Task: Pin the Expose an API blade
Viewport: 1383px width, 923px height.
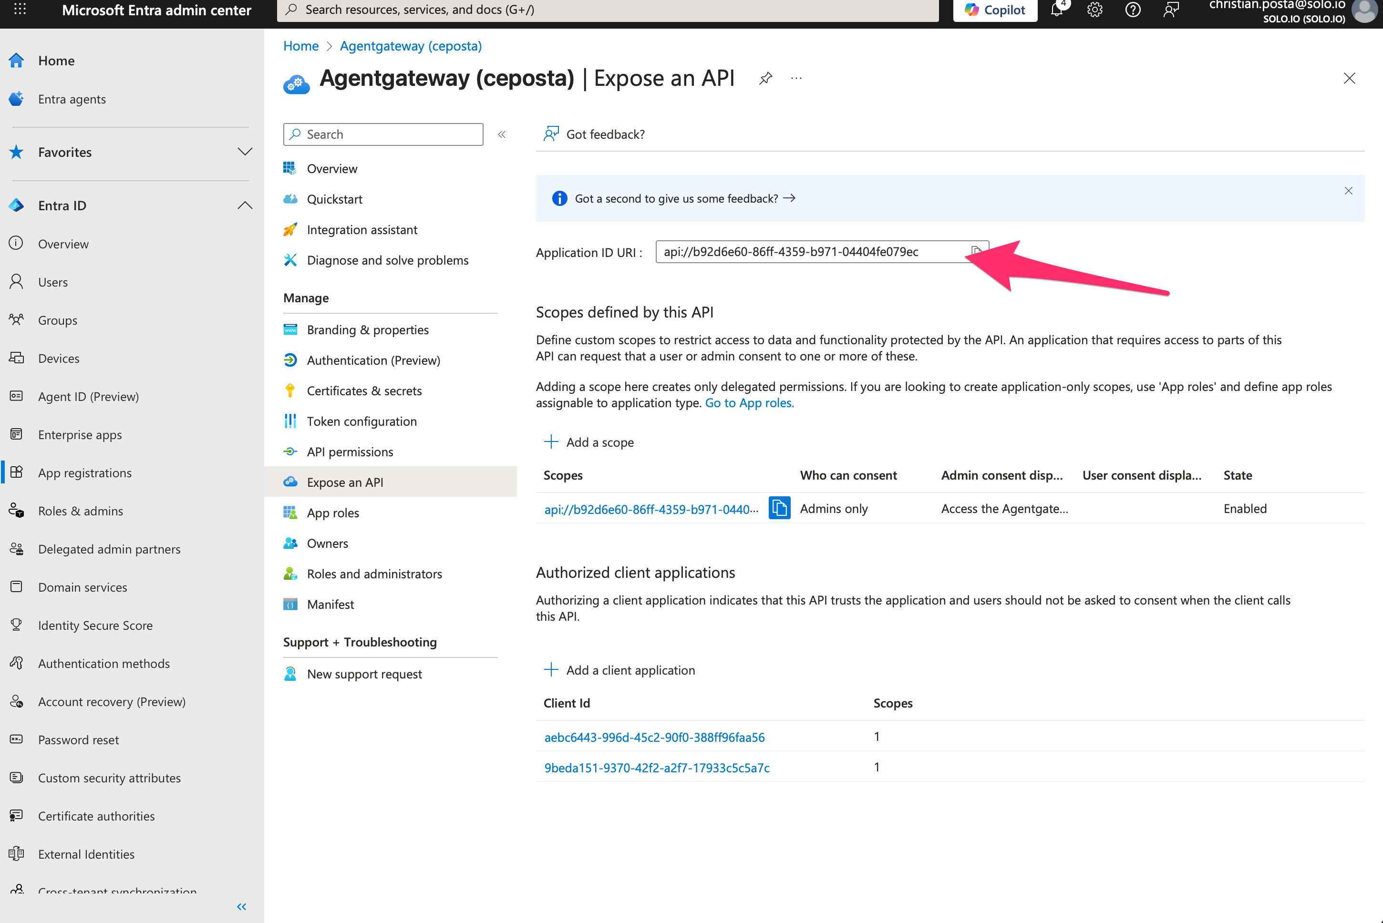Action: 765,78
